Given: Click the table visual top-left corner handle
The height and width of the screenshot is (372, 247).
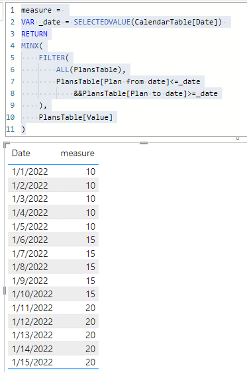Looking at the screenshot, I should pyautogui.click(x=7, y=144).
